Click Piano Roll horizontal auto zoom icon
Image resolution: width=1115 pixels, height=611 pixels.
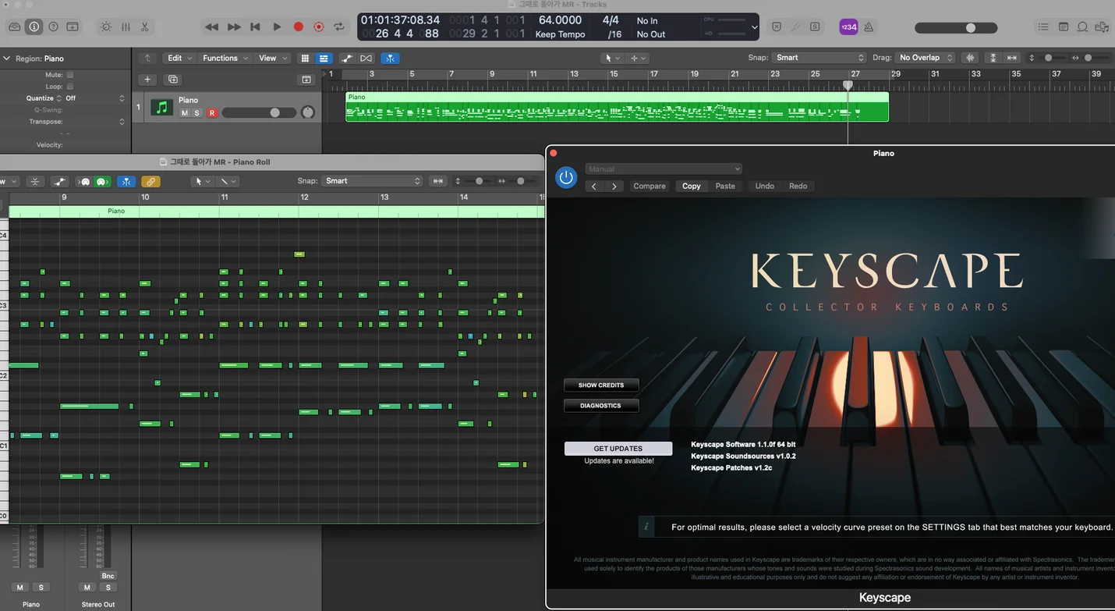click(x=438, y=181)
